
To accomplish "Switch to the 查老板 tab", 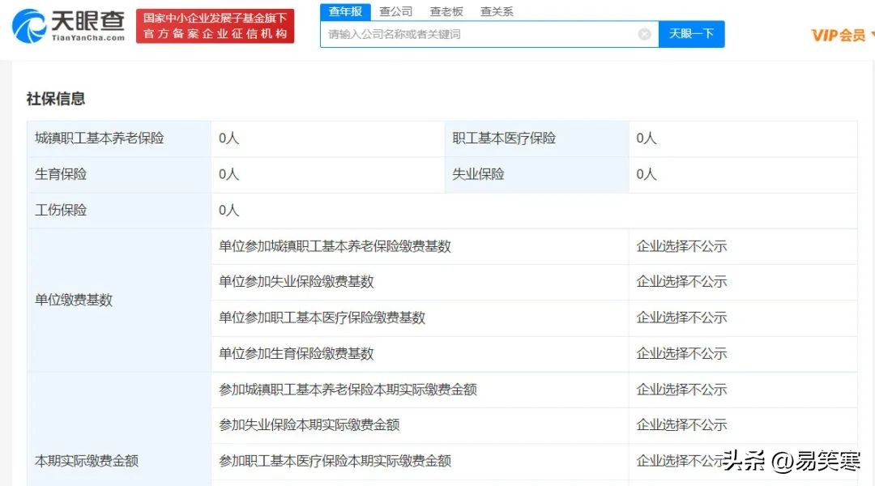I will tap(446, 11).
